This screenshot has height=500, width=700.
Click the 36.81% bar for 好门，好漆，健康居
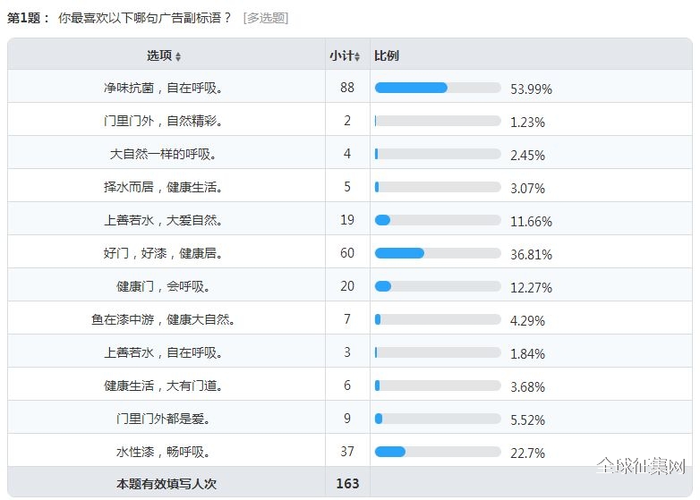pos(438,253)
